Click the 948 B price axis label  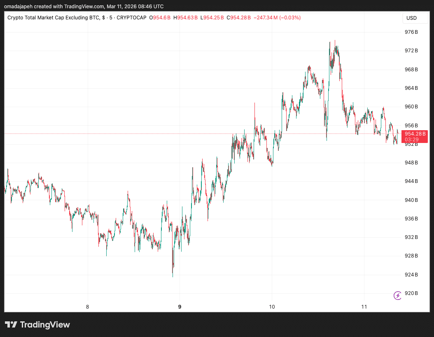(411, 163)
